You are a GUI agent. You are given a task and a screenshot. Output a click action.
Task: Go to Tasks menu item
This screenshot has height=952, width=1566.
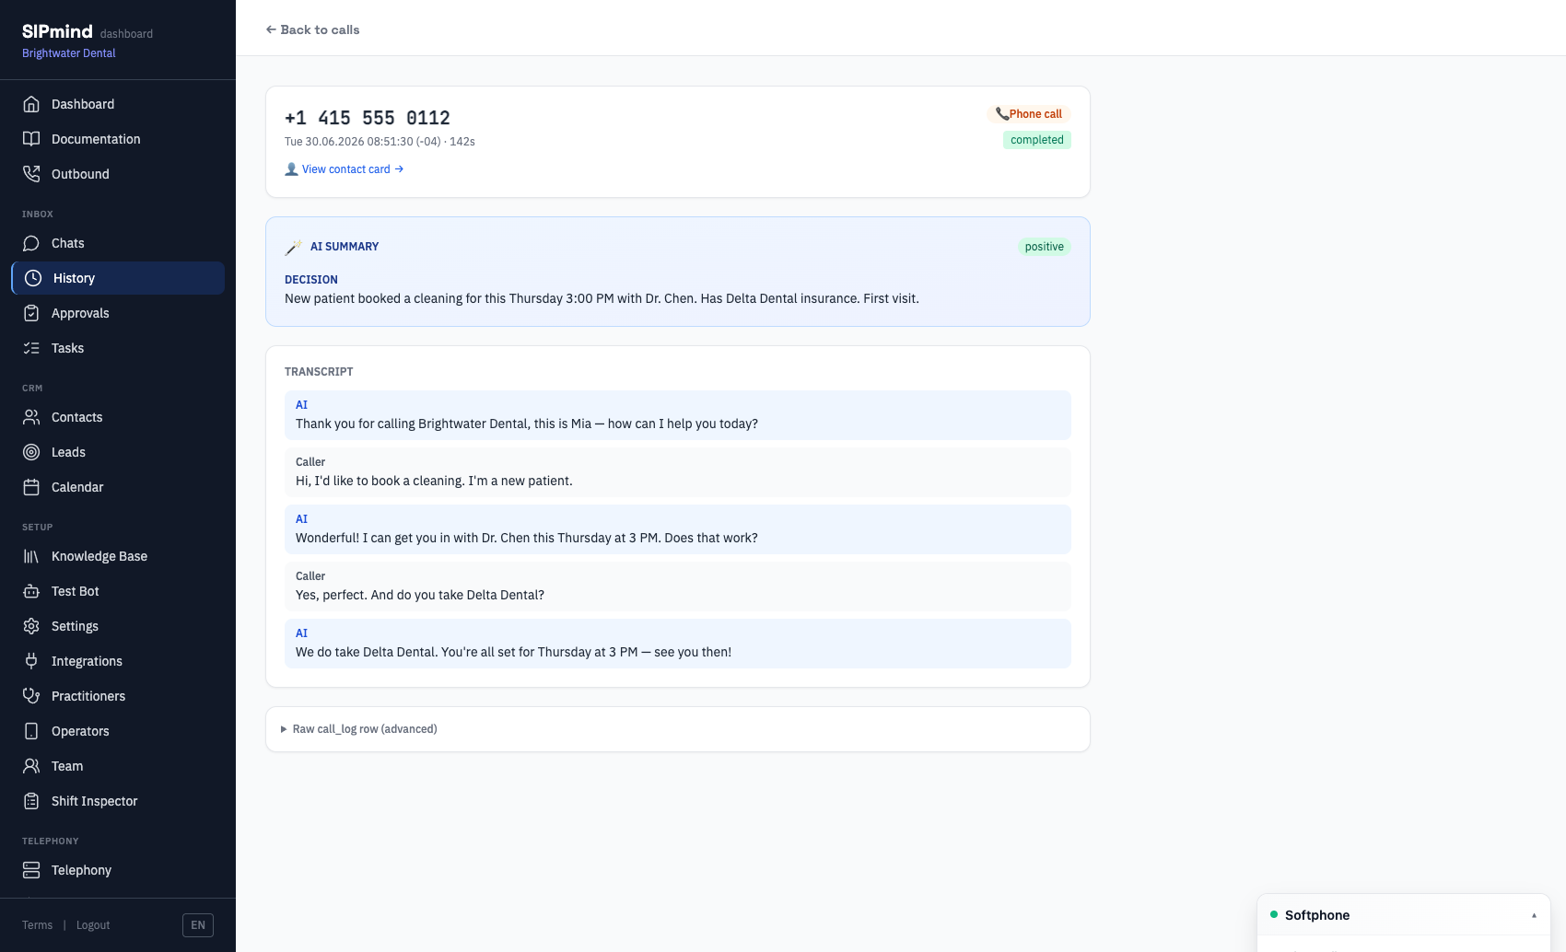point(118,348)
